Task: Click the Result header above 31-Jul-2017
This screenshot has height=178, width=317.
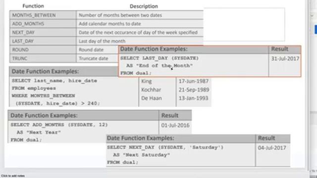Action: [x=279, y=49]
